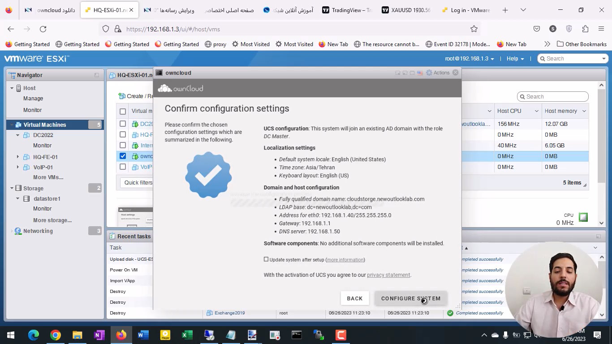Close the owncloud console window
Screen dimensions: 612x344
pyautogui.click(x=456, y=73)
